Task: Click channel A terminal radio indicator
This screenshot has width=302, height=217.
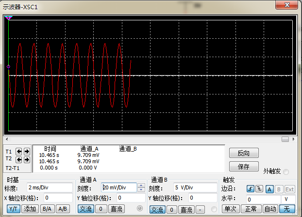Action: 140,208
